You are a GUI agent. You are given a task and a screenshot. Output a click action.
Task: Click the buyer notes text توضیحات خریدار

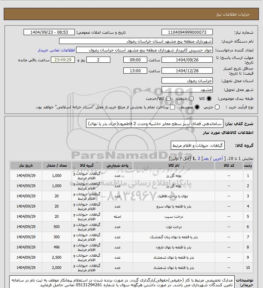[x=122, y=283]
